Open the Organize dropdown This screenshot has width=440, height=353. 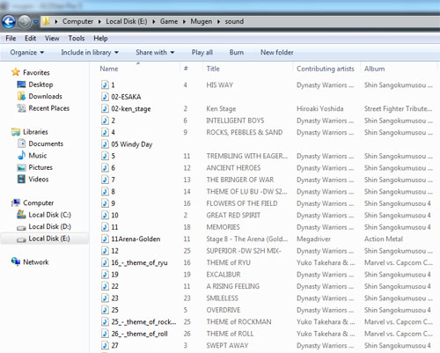[27, 53]
